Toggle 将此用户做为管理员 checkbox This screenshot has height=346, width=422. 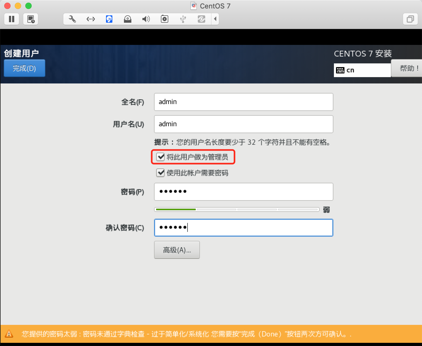pos(161,157)
